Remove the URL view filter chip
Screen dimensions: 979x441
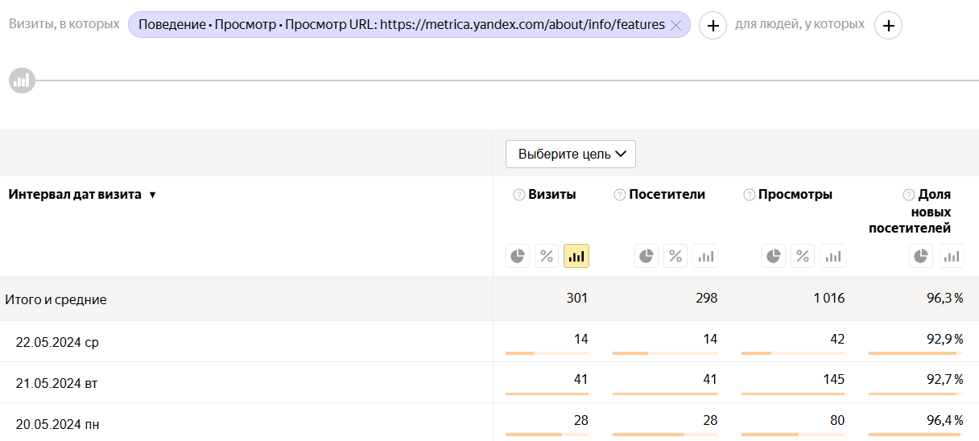click(x=675, y=26)
